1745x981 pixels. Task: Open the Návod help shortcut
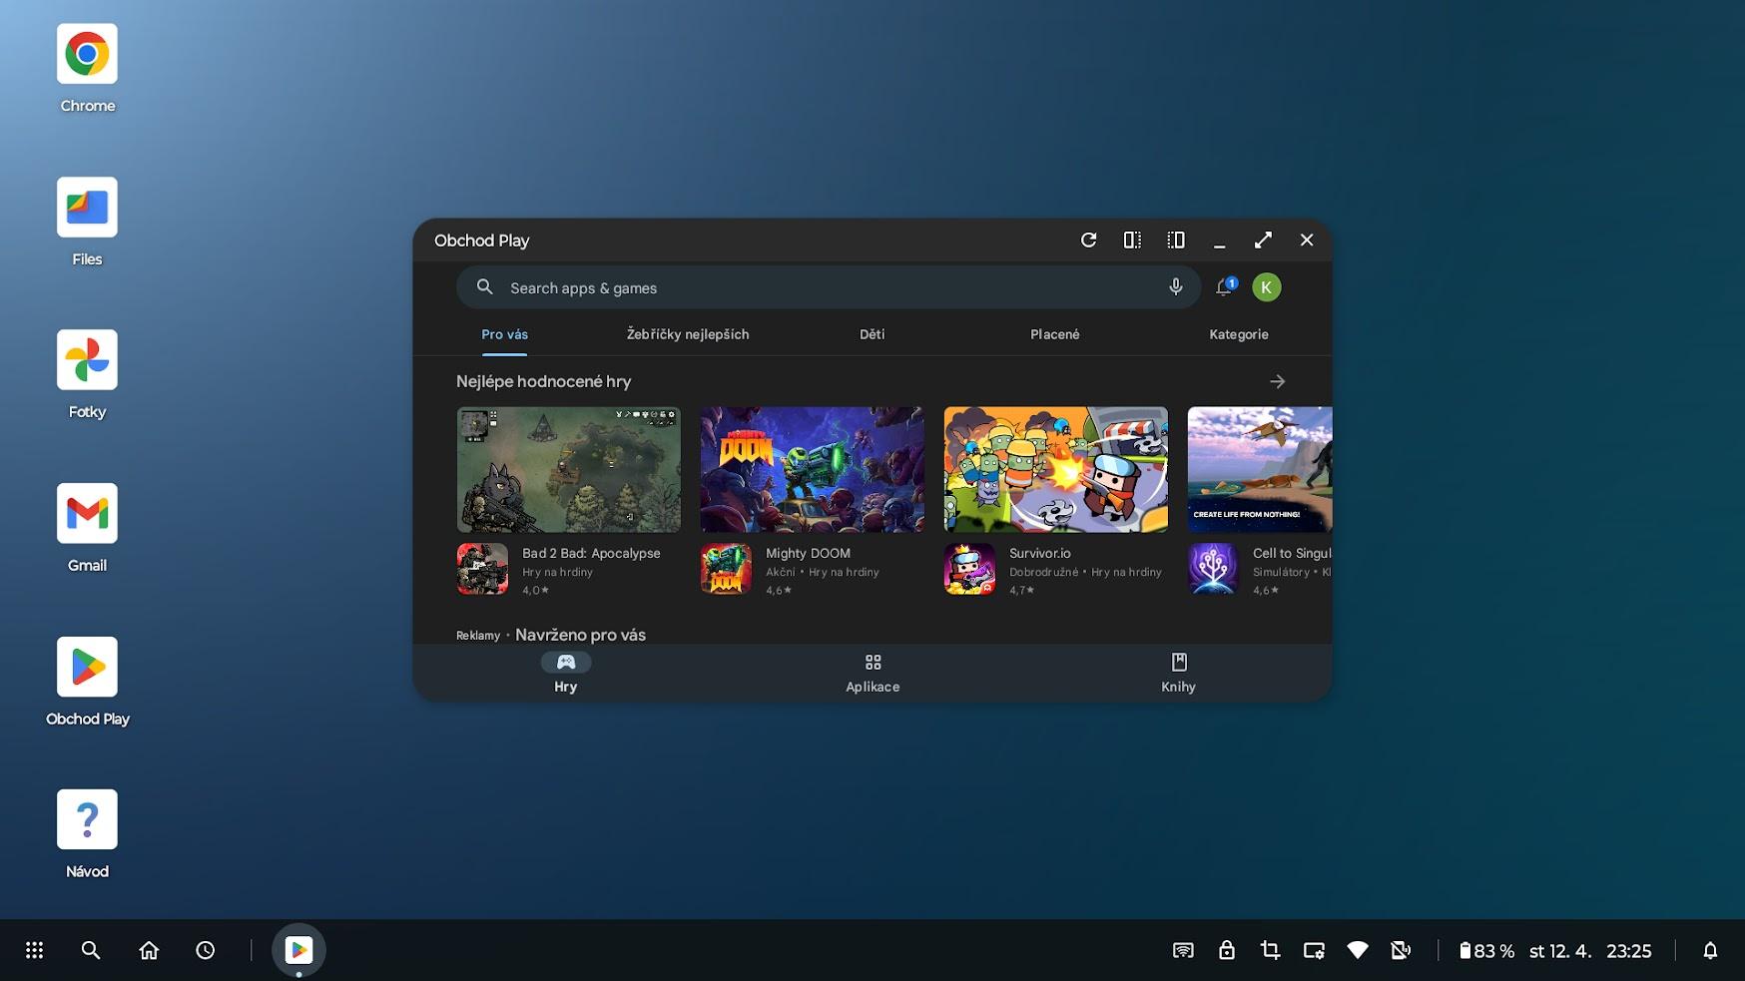click(x=87, y=819)
